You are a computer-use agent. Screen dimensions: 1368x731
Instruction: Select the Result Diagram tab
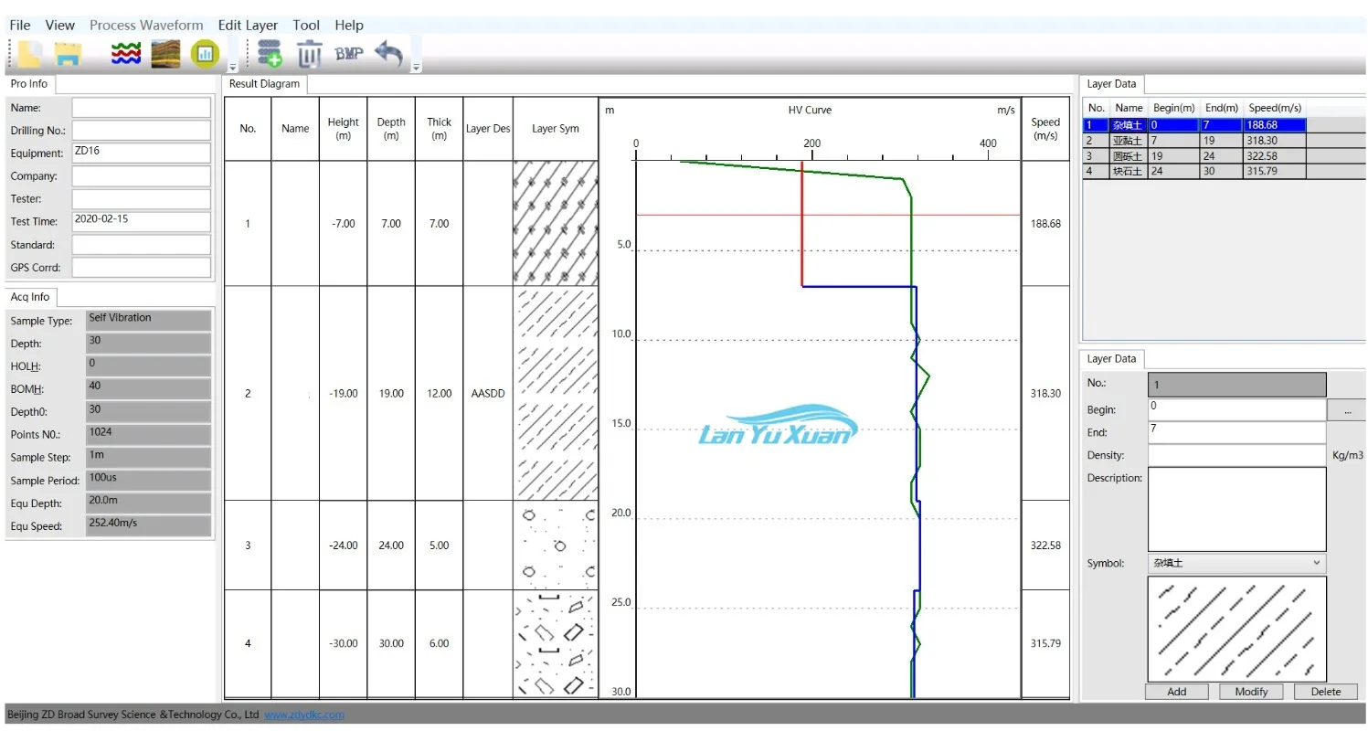[x=264, y=84]
